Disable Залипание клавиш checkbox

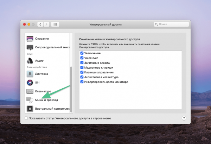tap(82, 63)
